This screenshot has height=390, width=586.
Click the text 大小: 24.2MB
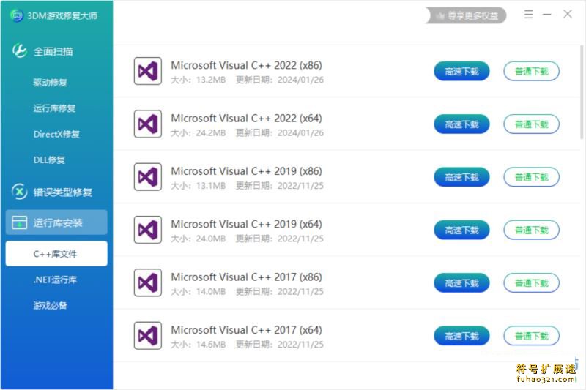[198, 133]
